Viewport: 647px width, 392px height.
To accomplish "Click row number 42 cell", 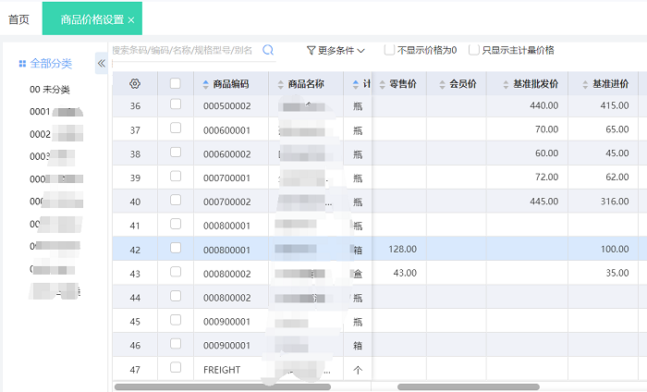I will point(135,250).
